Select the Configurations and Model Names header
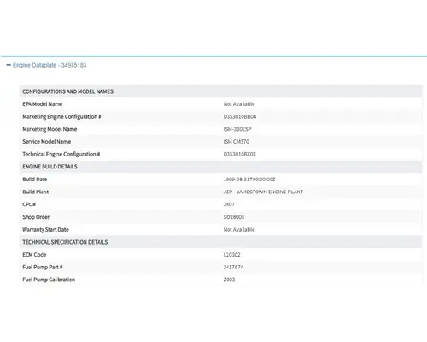Screen dimensions: 427x342 point(67,91)
